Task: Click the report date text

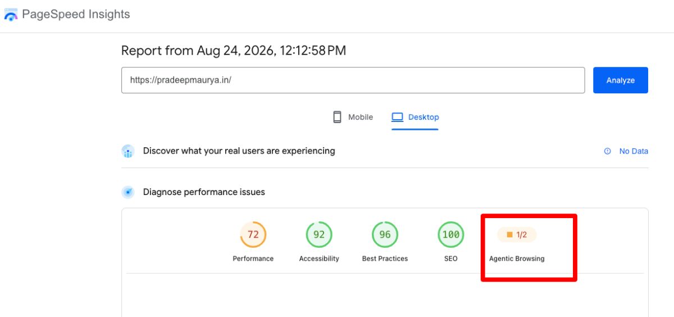Action: [234, 51]
